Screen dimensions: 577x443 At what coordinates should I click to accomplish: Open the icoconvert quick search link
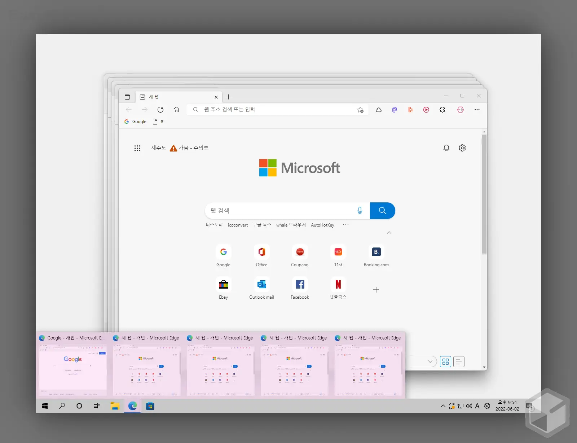pyautogui.click(x=238, y=225)
